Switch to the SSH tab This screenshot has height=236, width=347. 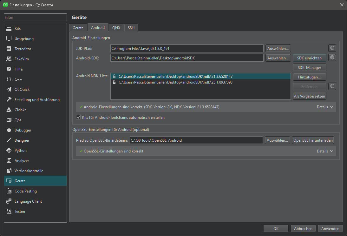click(131, 28)
